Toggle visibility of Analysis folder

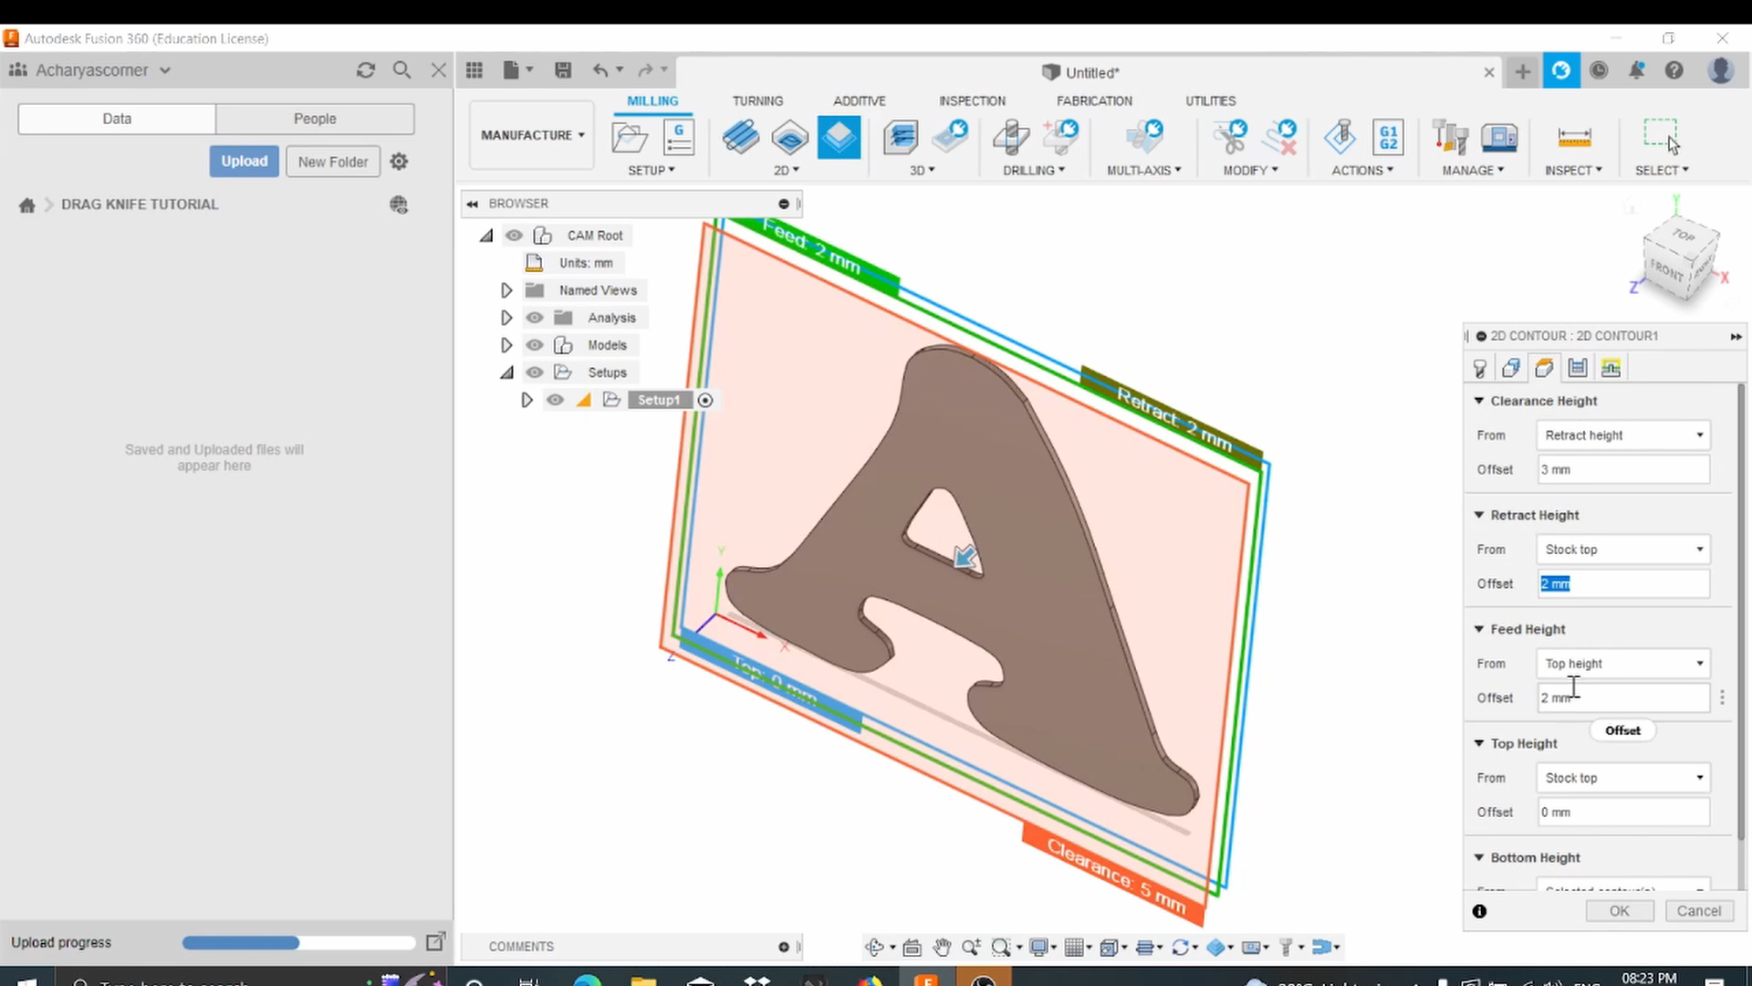tap(534, 317)
